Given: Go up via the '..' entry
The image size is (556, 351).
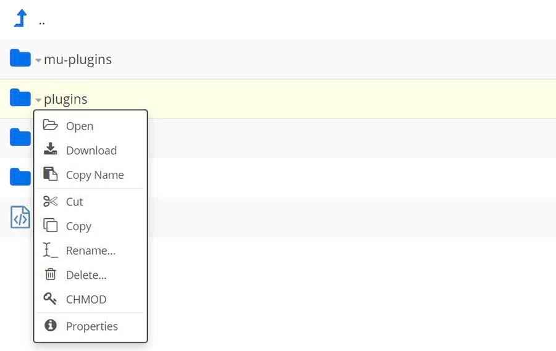Looking at the screenshot, I should click(x=42, y=21).
